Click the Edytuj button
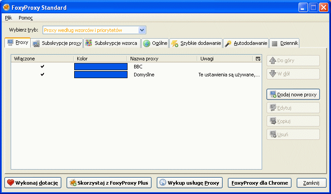 pyautogui.click(x=293, y=108)
